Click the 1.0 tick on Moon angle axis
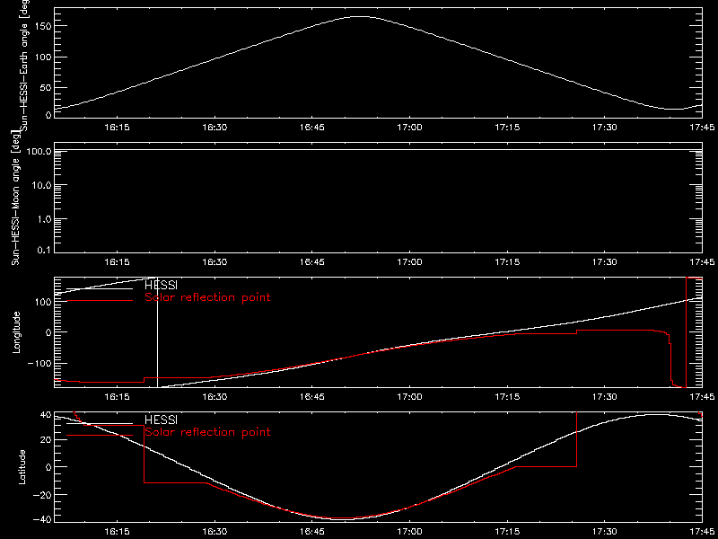 coord(44,219)
